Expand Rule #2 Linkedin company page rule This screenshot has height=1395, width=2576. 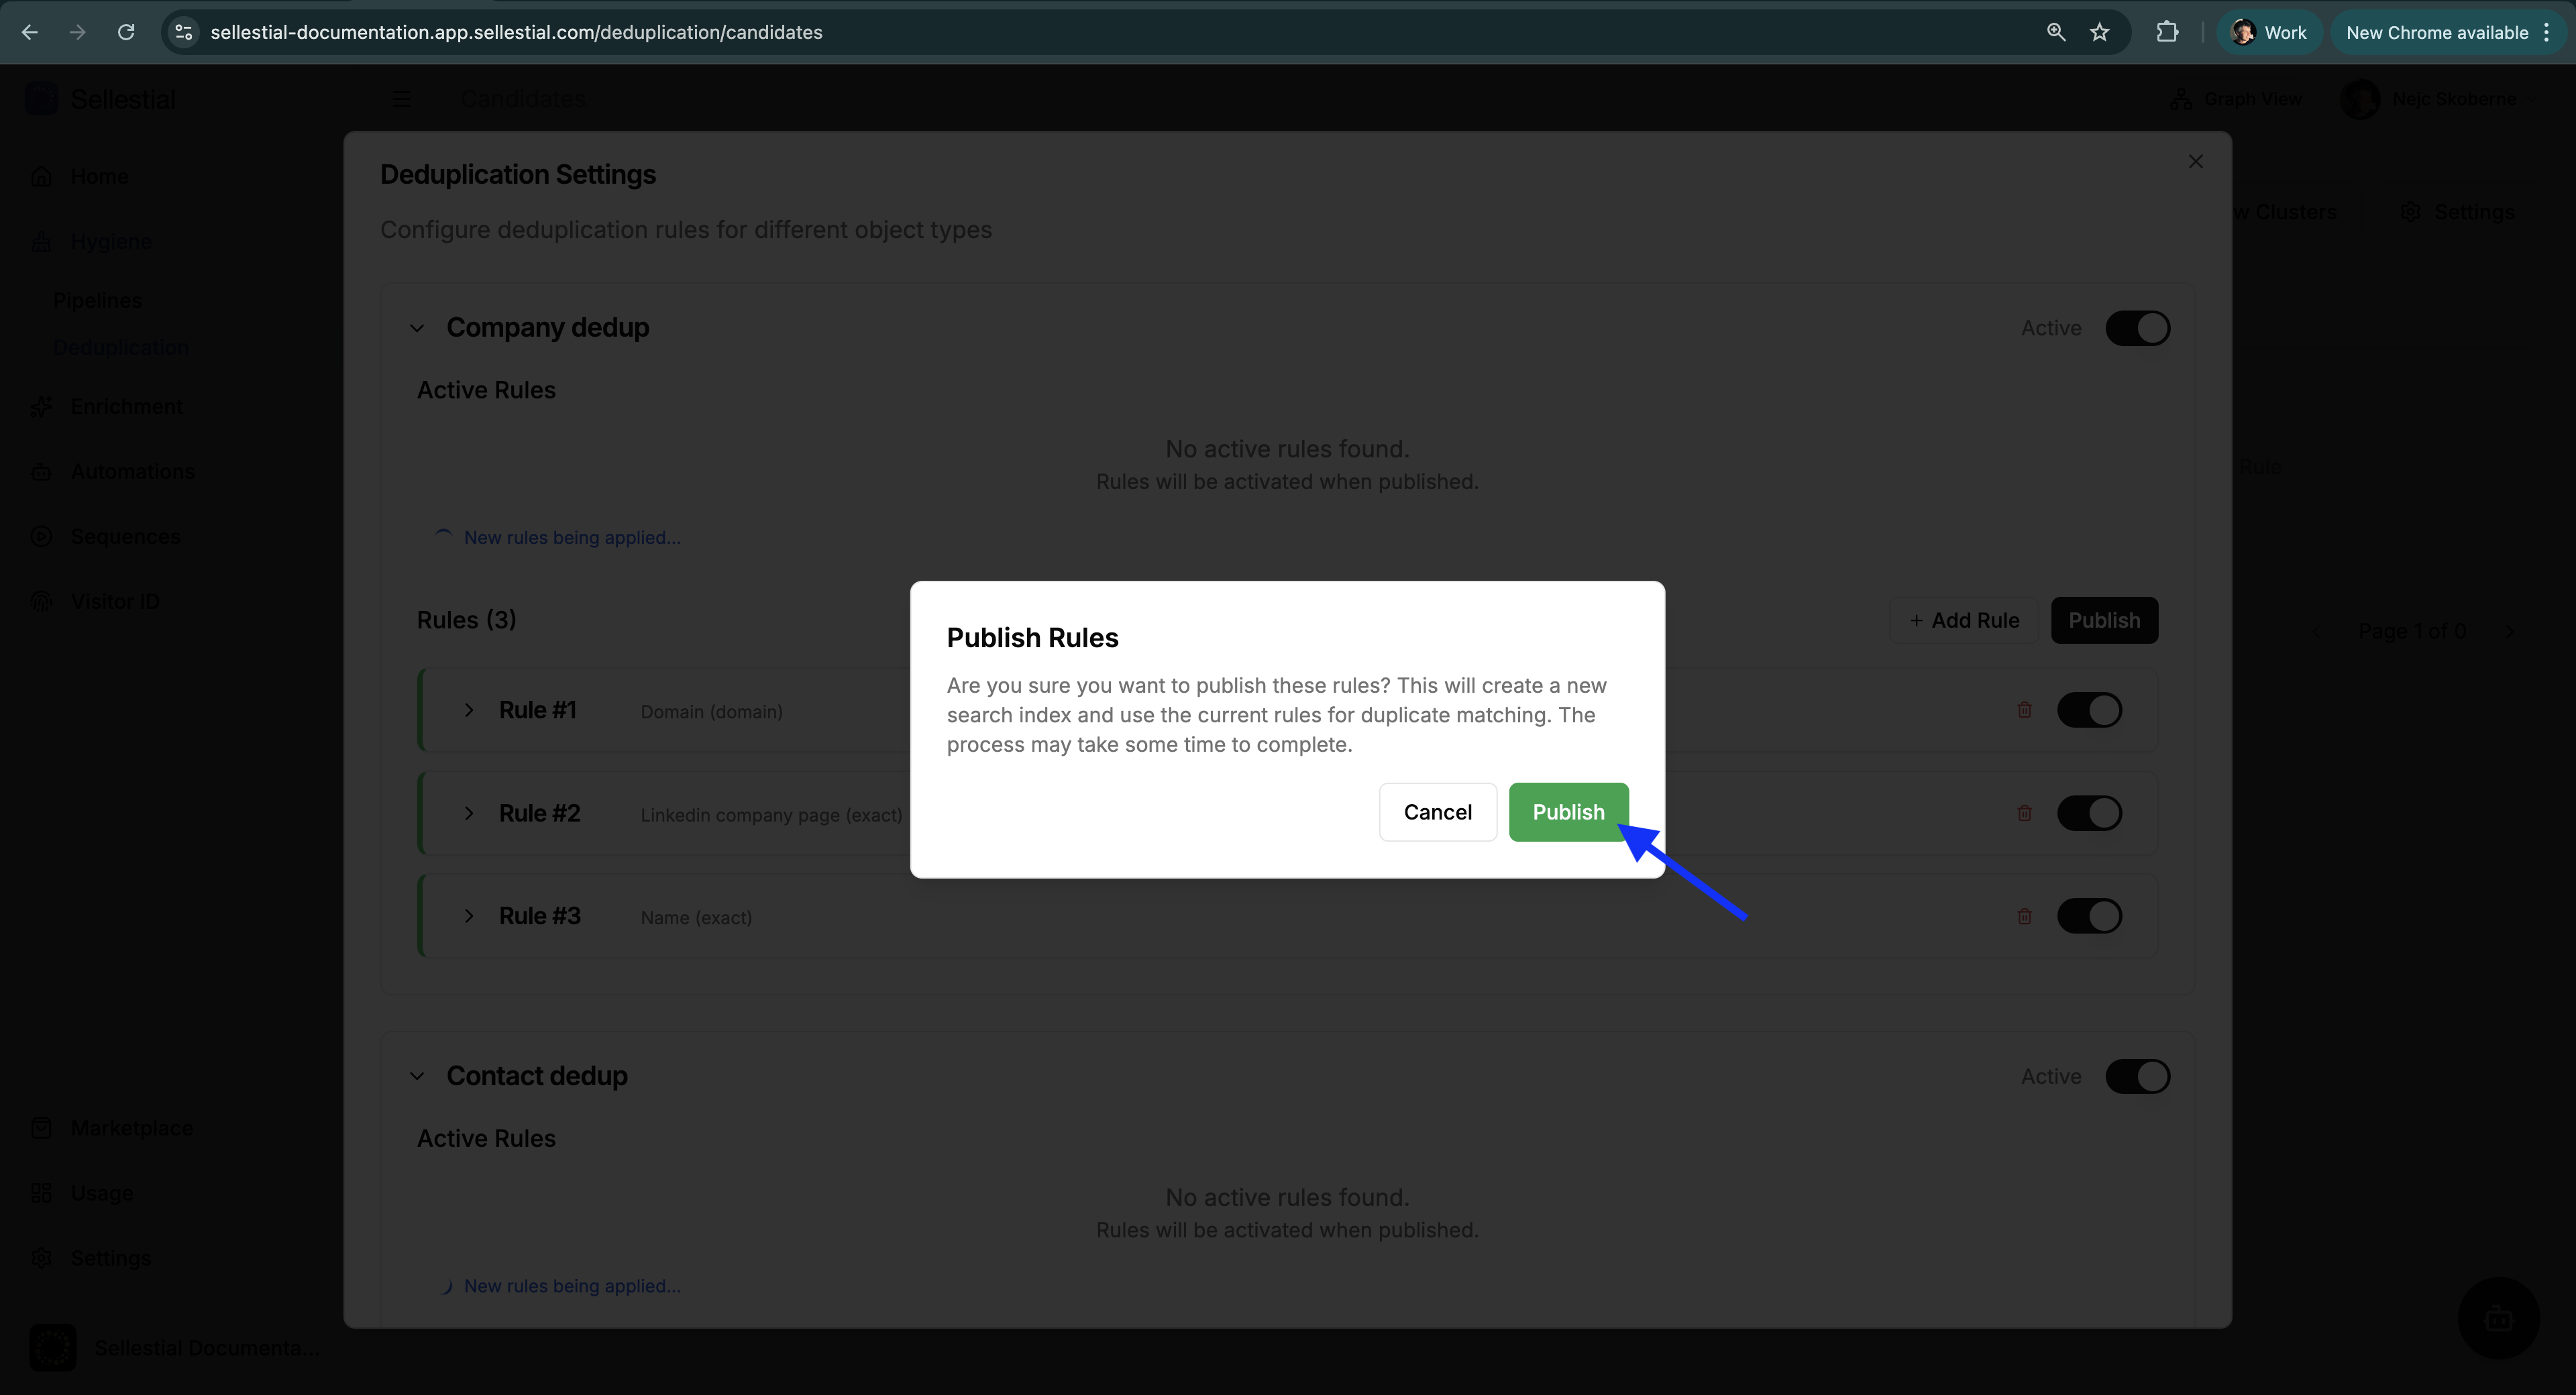[469, 813]
